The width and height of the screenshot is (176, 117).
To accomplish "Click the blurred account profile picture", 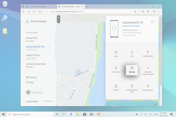I will 28,92.
